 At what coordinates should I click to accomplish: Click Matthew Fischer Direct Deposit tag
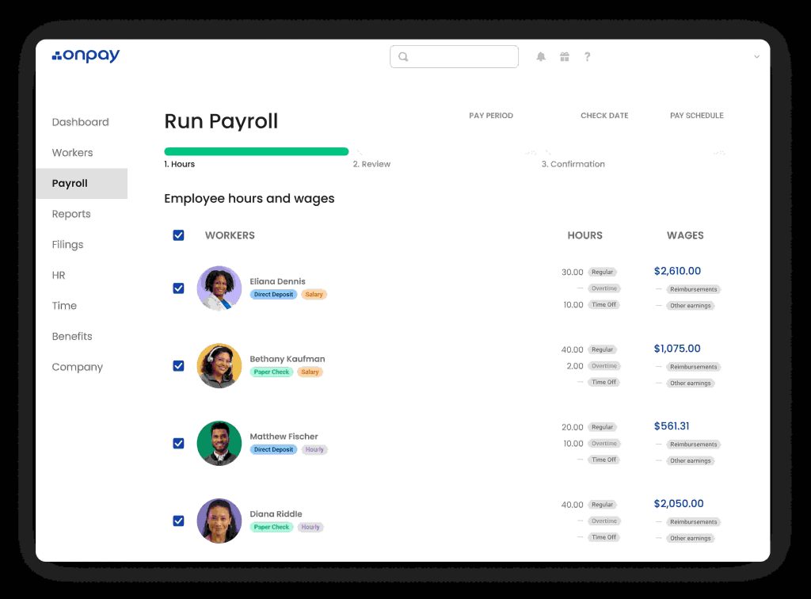click(x=273, y=449)
